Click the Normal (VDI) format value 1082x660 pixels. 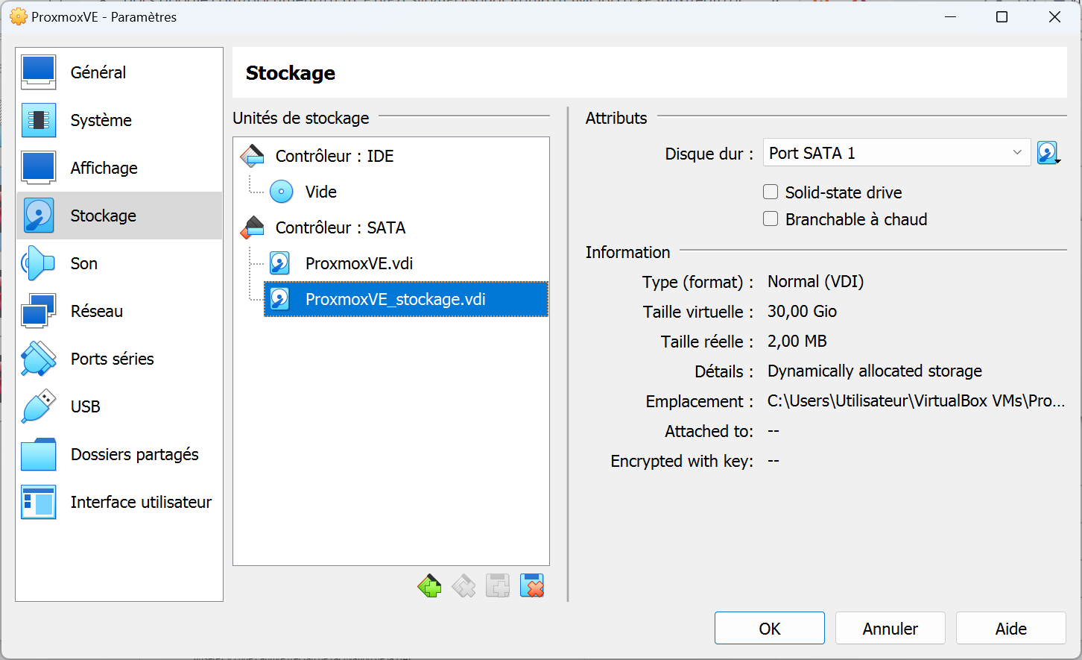(816, 282)
